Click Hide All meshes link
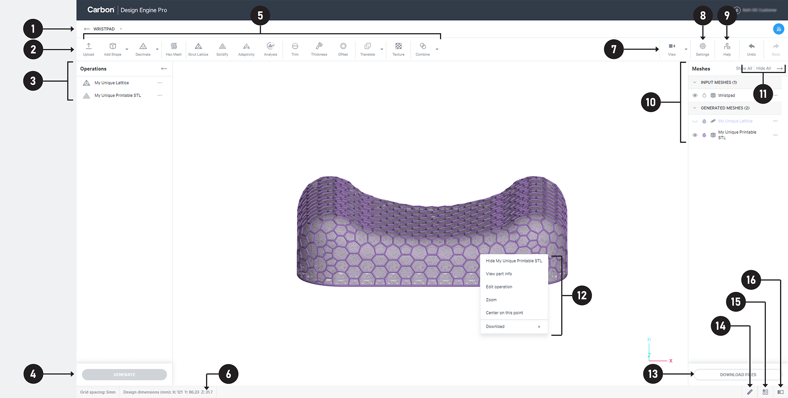The image size is (788, 398). pyautogui.click(x=763, y=69)
